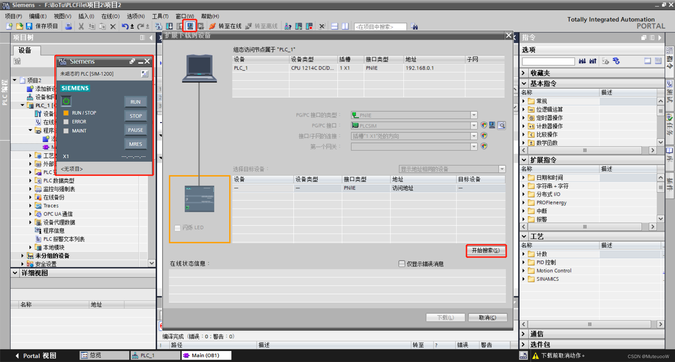
Task: Open the PG/PC 接口的类型 dropdown
Action: pos(474,115)
